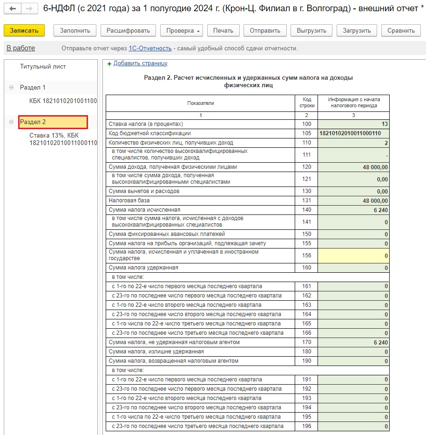The height and width of the screenshot is (435, 426).
Task: Click the line 170 not withheld tax field
Action: click(x=353, y=342)
